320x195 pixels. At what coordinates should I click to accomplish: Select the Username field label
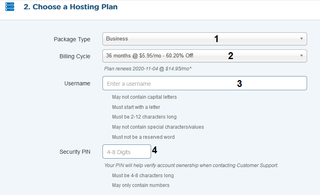[77, 83]
